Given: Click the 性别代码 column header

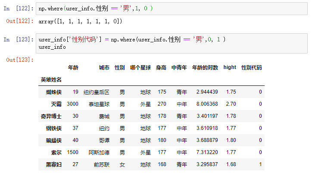Looking at the screenshot, I should (252, 68).
